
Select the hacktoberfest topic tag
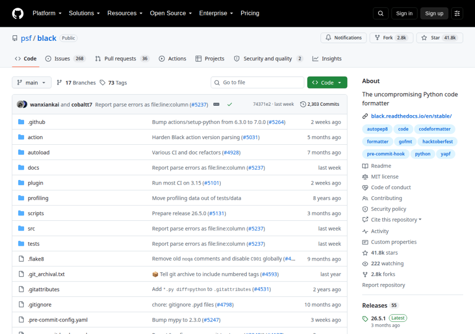point(437,141)
